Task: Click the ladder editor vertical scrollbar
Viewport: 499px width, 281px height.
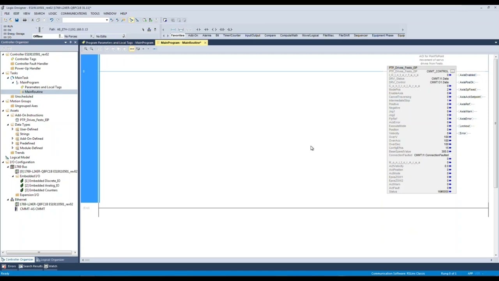Action: pos(495,124)
